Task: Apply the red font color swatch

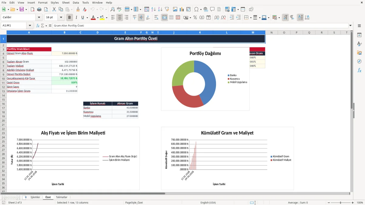Action: tap(93, 18)
